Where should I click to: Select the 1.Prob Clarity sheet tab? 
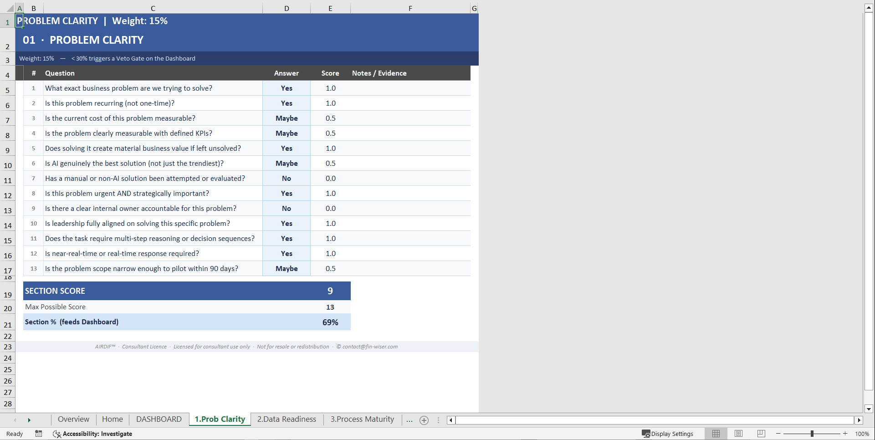(x=220, y=420)
